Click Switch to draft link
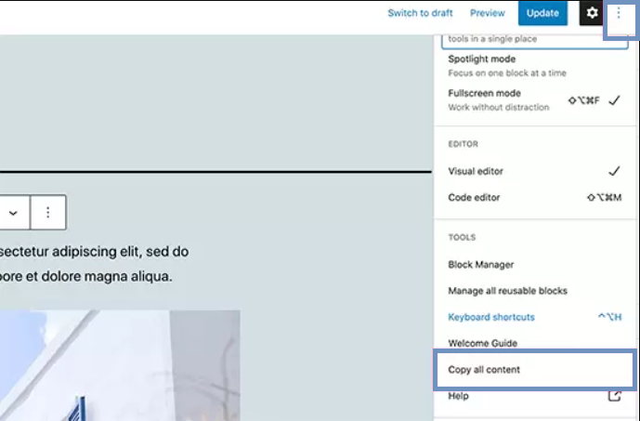 pyautogui.click(x=420, y=13)
